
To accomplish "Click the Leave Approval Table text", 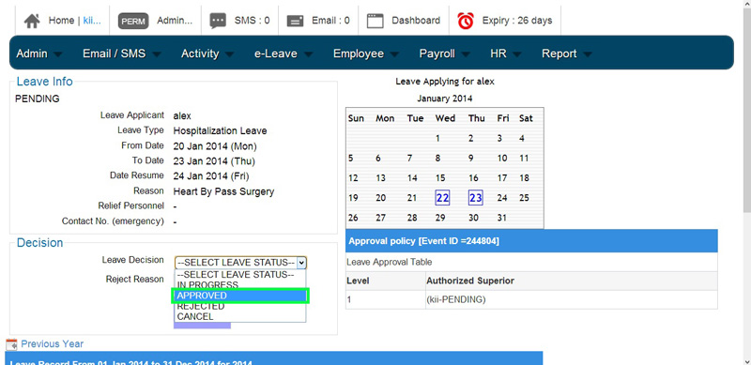I will point(389,262).
